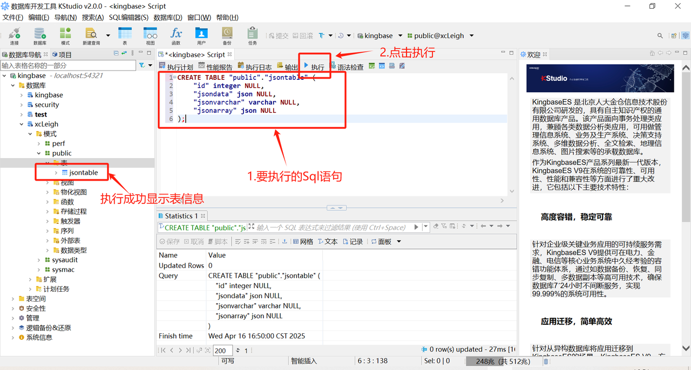Click the 函数 (Function) fx icon
Image resolution: width=691 pixels, height=370 pixels.
click(176, 36)
